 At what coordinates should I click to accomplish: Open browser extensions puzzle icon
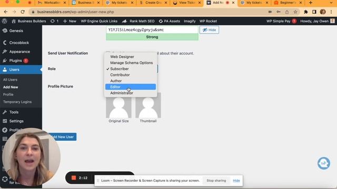pos(305,12)
